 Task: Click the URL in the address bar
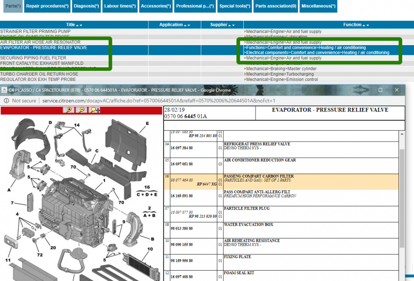click(x=158, y=101)
